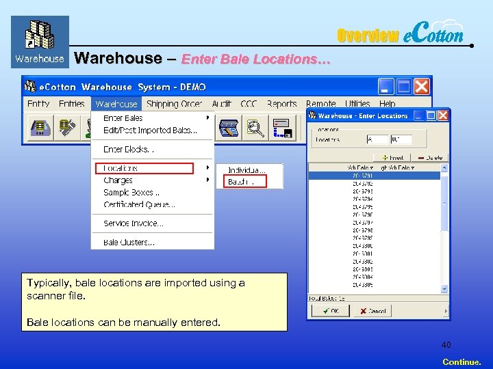Viewport: 493px width, 369px height.
Task: Choose Bale Clusters menu entry
Action: pos(153,242)
